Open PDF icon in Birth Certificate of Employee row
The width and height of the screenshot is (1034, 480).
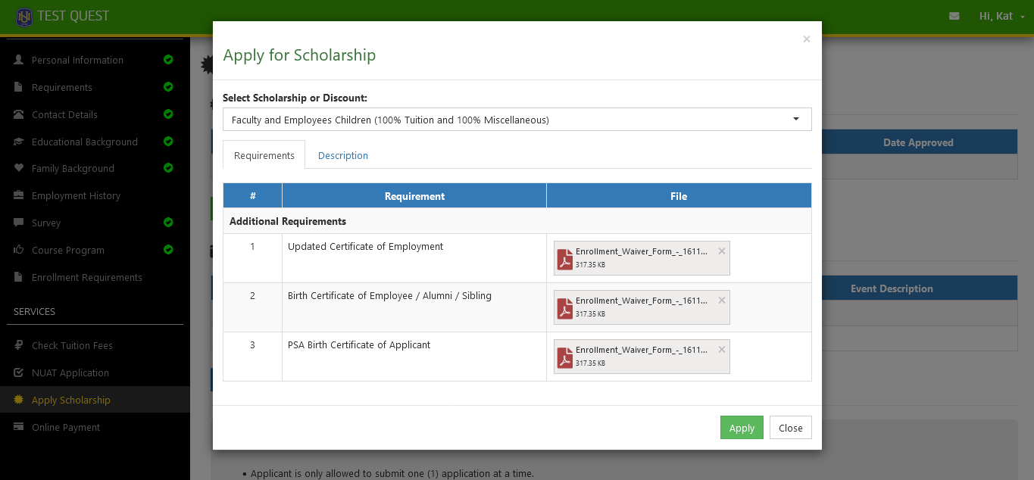565,308
